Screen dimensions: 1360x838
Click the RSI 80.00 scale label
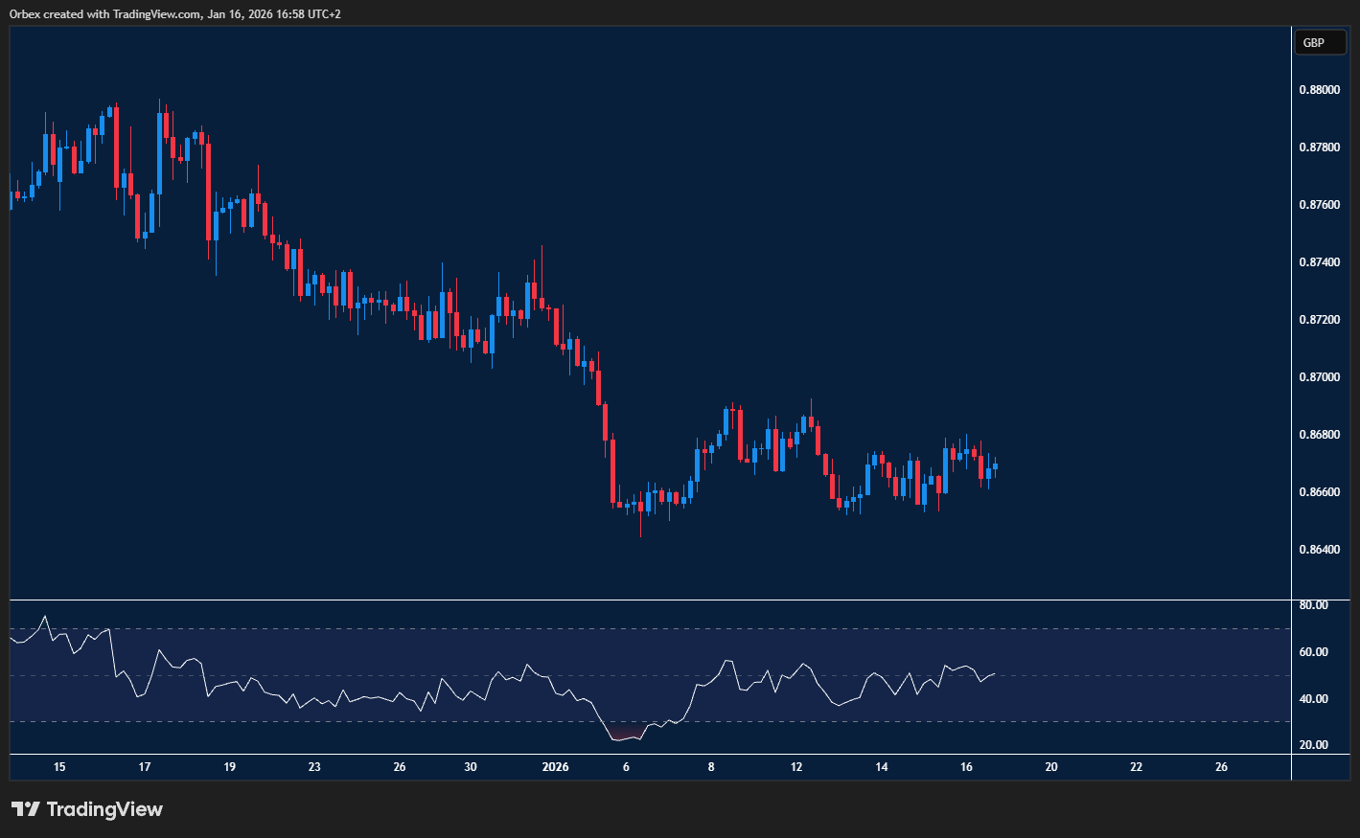coord(1313,605)
